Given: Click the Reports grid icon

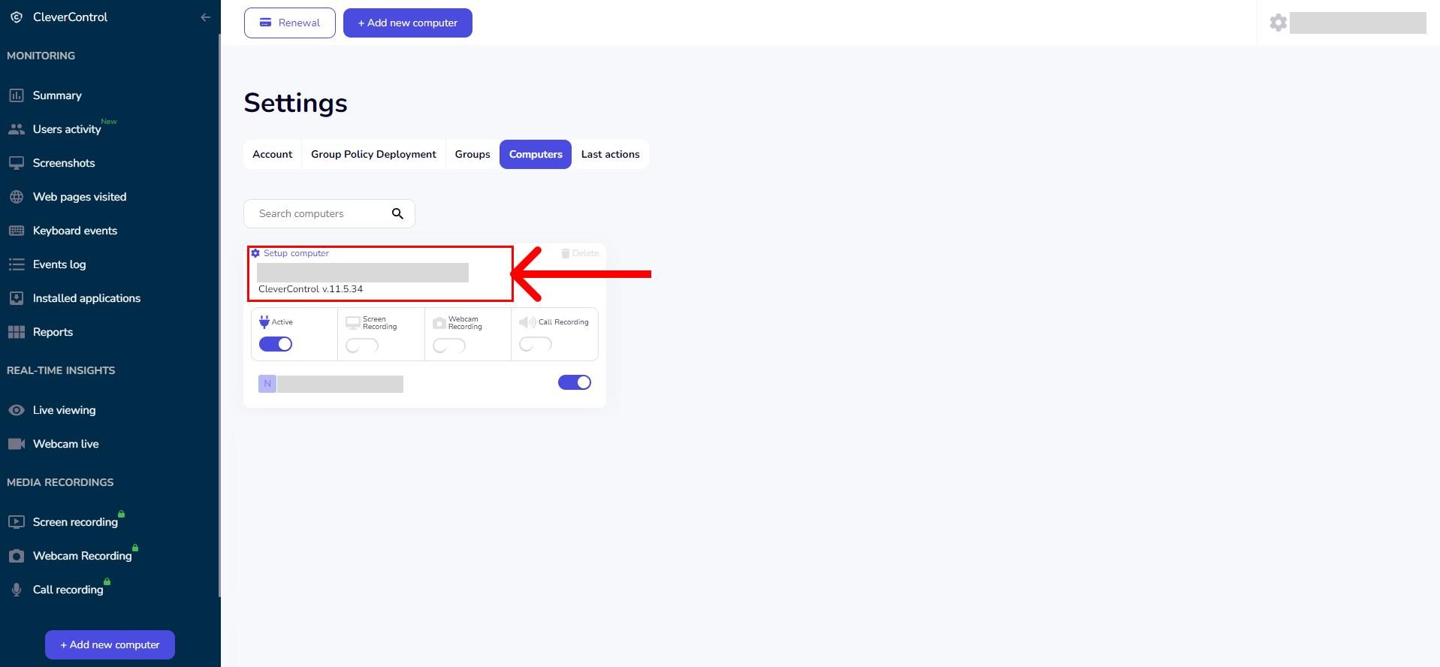Looking at the screenshot, I should tap(17, 332).
